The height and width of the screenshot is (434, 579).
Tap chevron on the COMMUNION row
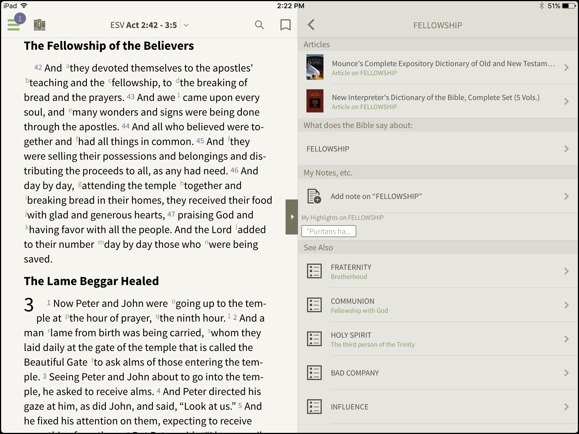pos(566,305)
